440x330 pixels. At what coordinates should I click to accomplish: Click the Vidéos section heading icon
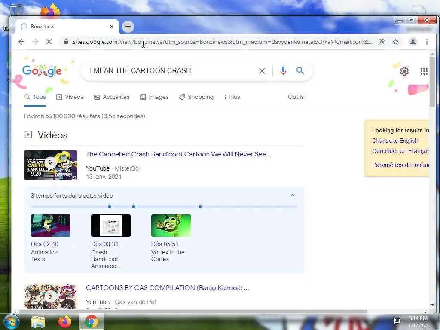pos(28,134)
